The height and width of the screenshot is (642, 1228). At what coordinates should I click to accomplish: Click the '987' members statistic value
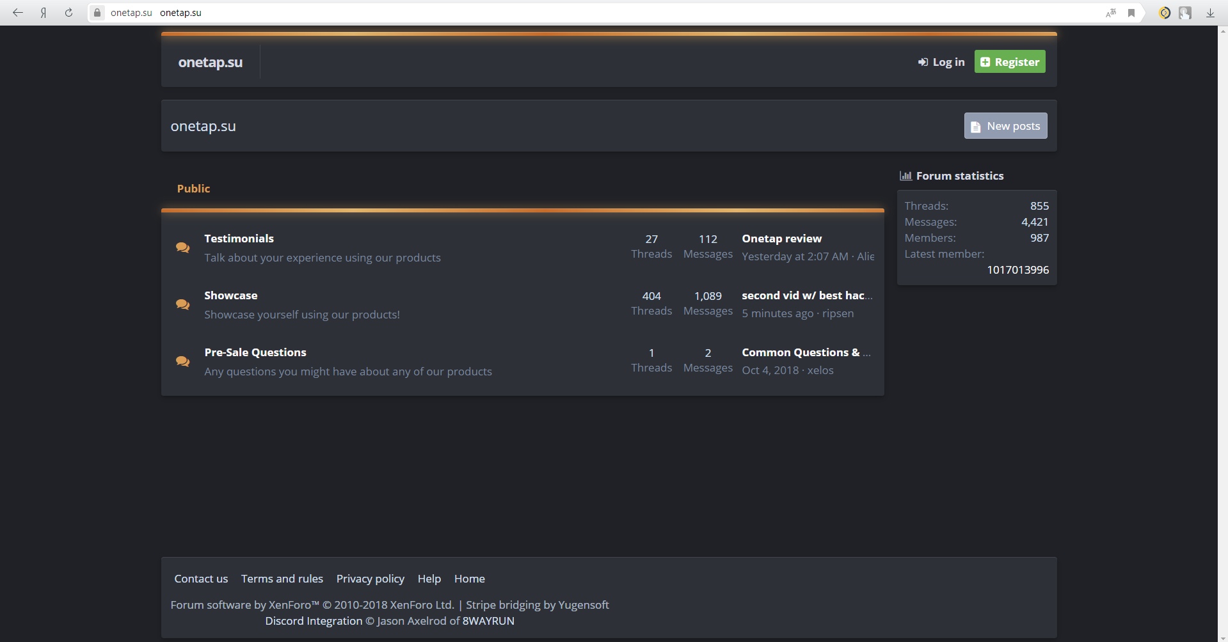point(1039,238)
